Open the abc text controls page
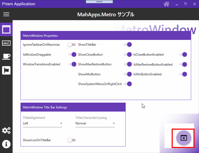Image resolution: width=199 pixels, height=153 pixels. tap(6, 43)
